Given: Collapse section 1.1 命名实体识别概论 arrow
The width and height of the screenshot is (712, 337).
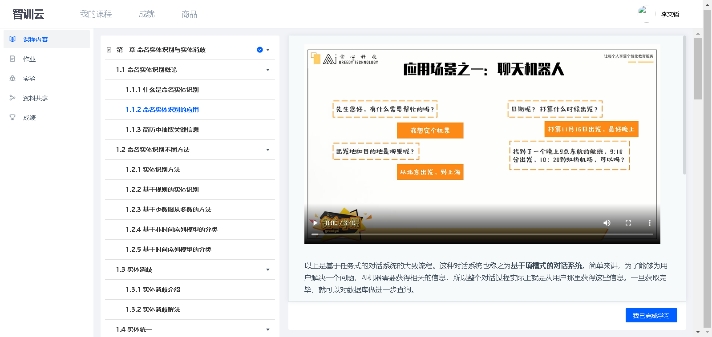Looking at the screenshot, I should tap(268, 70).
